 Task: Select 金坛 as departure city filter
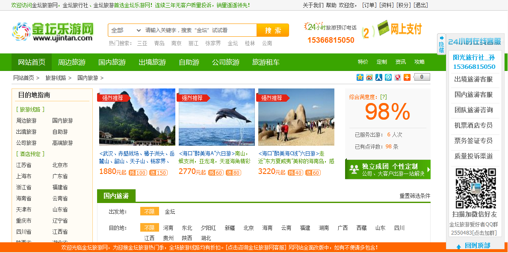point(170,212)
